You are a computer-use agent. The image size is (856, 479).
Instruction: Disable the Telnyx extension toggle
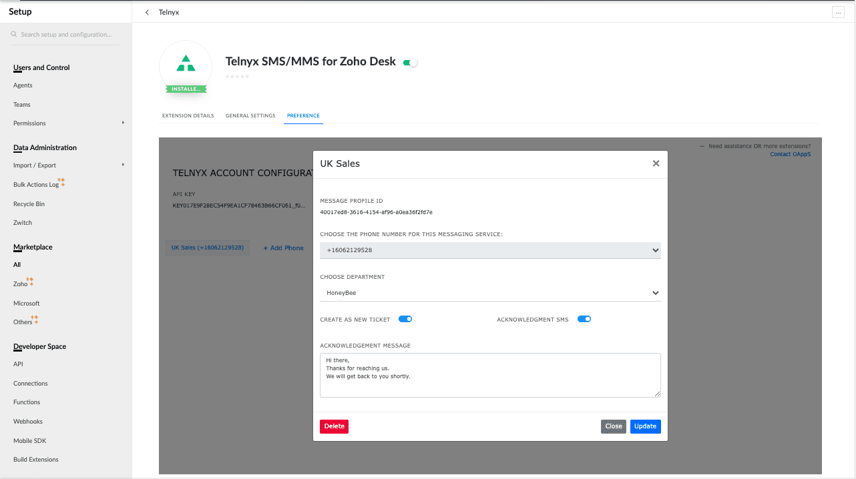pyautogui.click(x=411, y=62)
